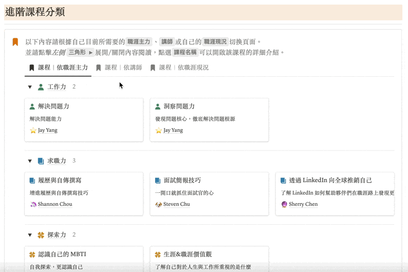Viewport: 408px width, 272px height.
Task: Open the 洞察問題力 course card
Action: coord(209,120)
